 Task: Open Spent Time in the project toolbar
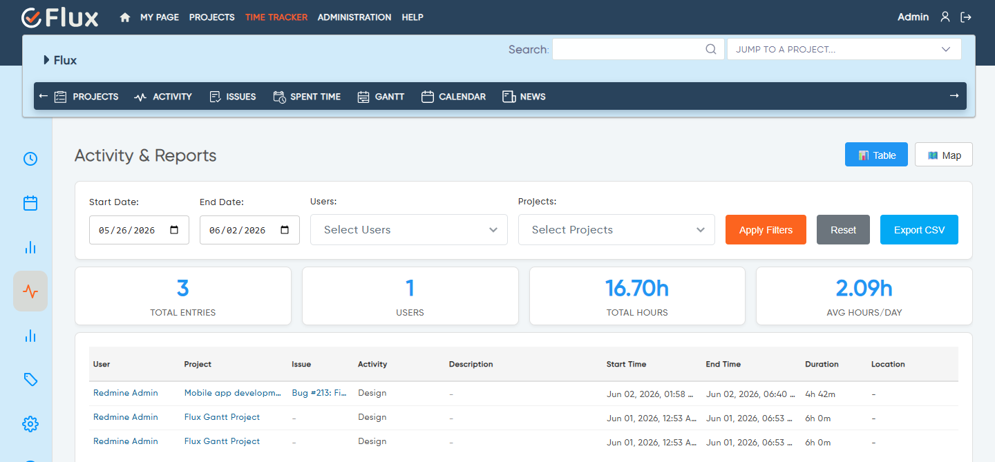point(307,97)
